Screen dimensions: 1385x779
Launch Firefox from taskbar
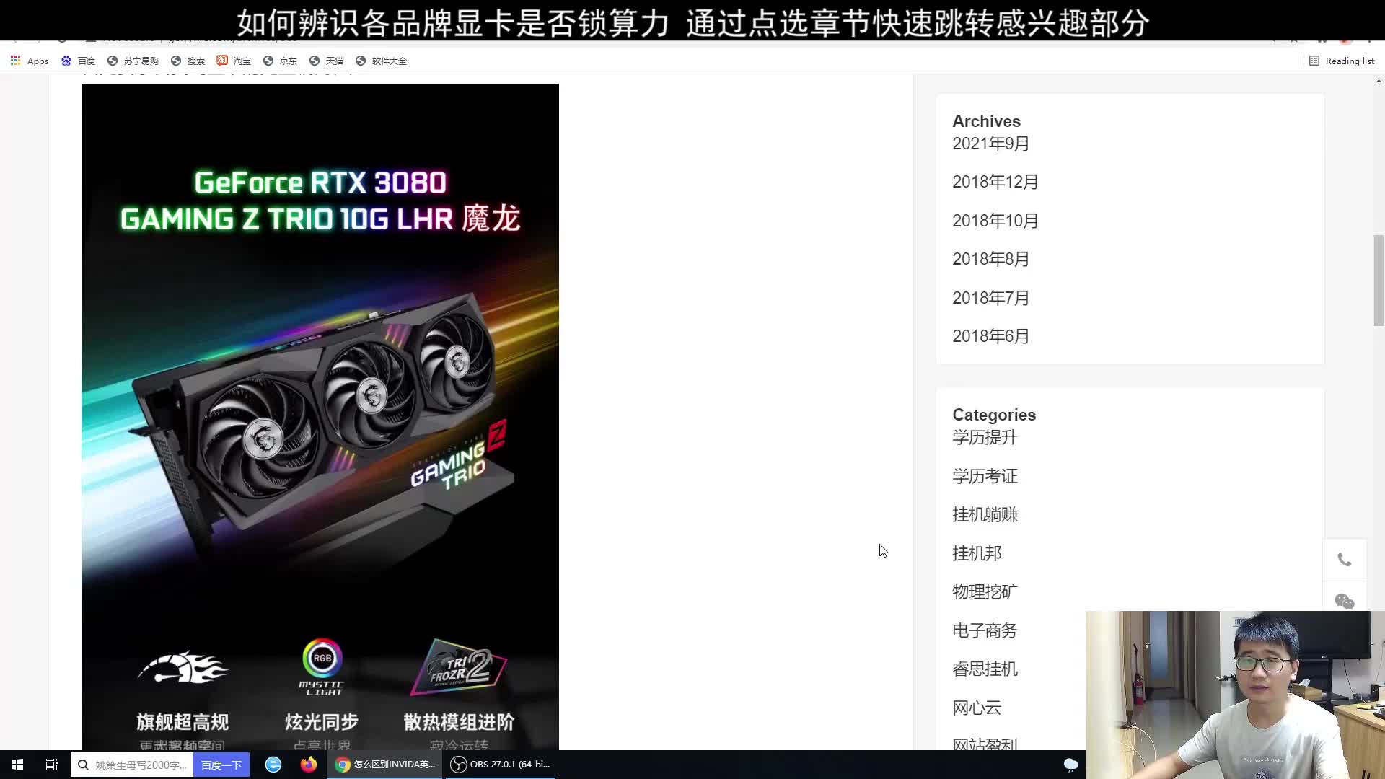coord(309,764)
